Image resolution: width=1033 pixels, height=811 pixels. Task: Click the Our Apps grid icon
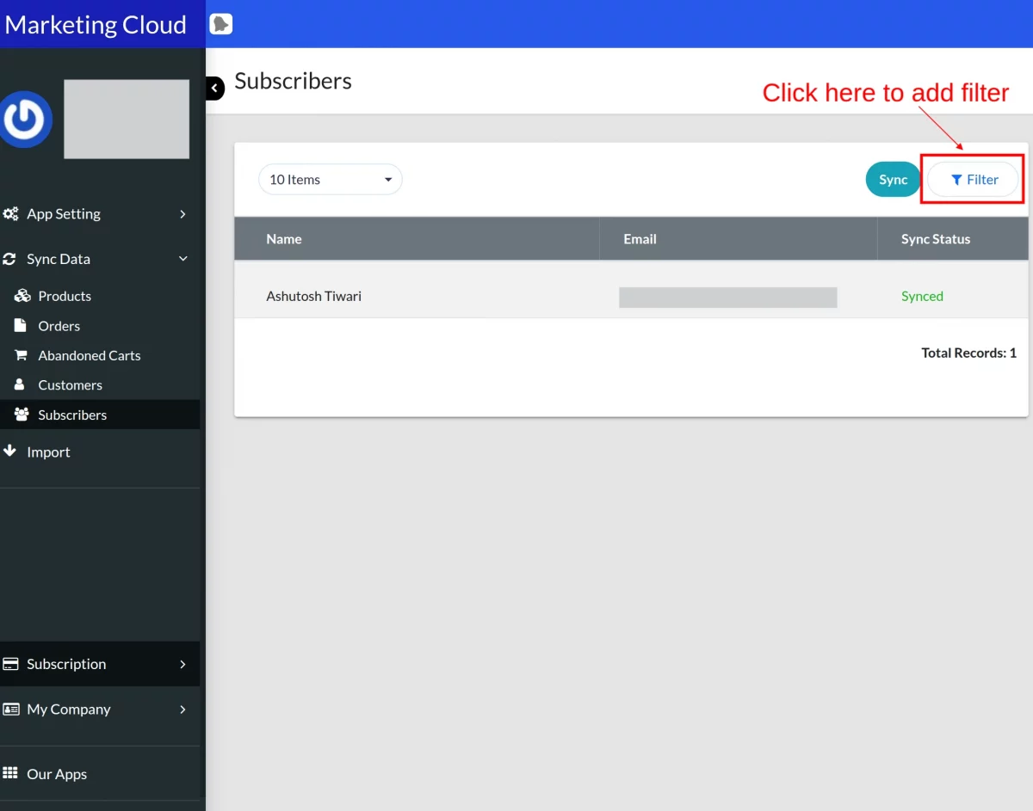(x=10, y=772)
